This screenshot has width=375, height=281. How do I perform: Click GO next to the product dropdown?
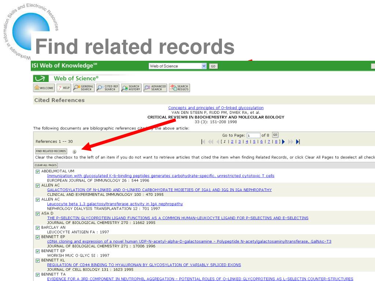click(x=214, y=66)
